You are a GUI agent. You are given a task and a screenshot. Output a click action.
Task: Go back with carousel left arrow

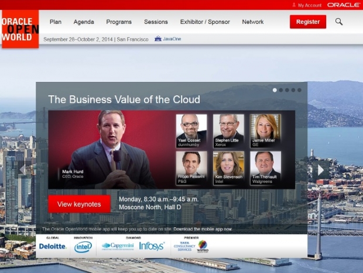coord(22,170)
